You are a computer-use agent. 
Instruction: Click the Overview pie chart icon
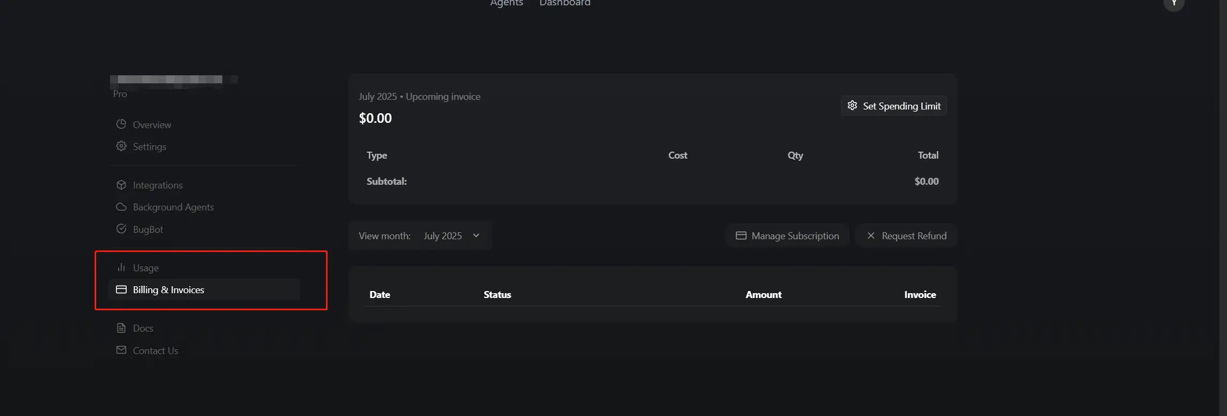pyautogui.click(x=121, y=124)
